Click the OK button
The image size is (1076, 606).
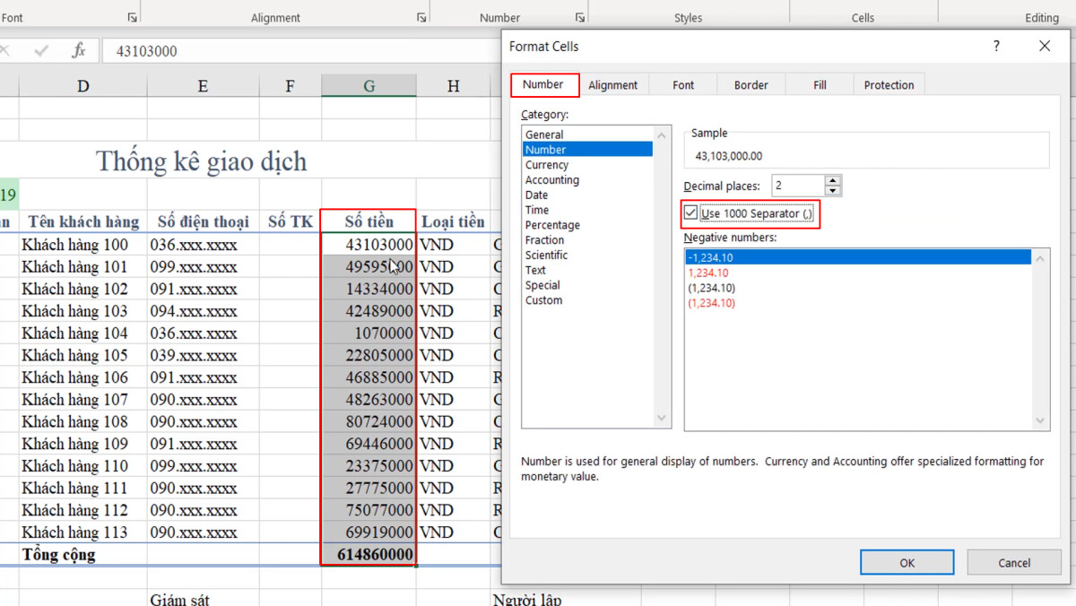[x=907, y=562]
